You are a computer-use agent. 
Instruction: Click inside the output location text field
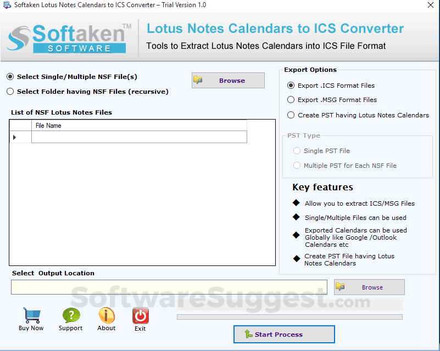[x=165, y=286]
